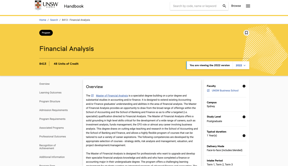Click the UNSW Sydney logo
The height and width of the screenshot is (166, 288).
click(46, 5)
